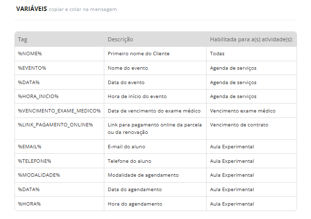Click the 'Hora do agendamento' description

click(x=135, y=204)
